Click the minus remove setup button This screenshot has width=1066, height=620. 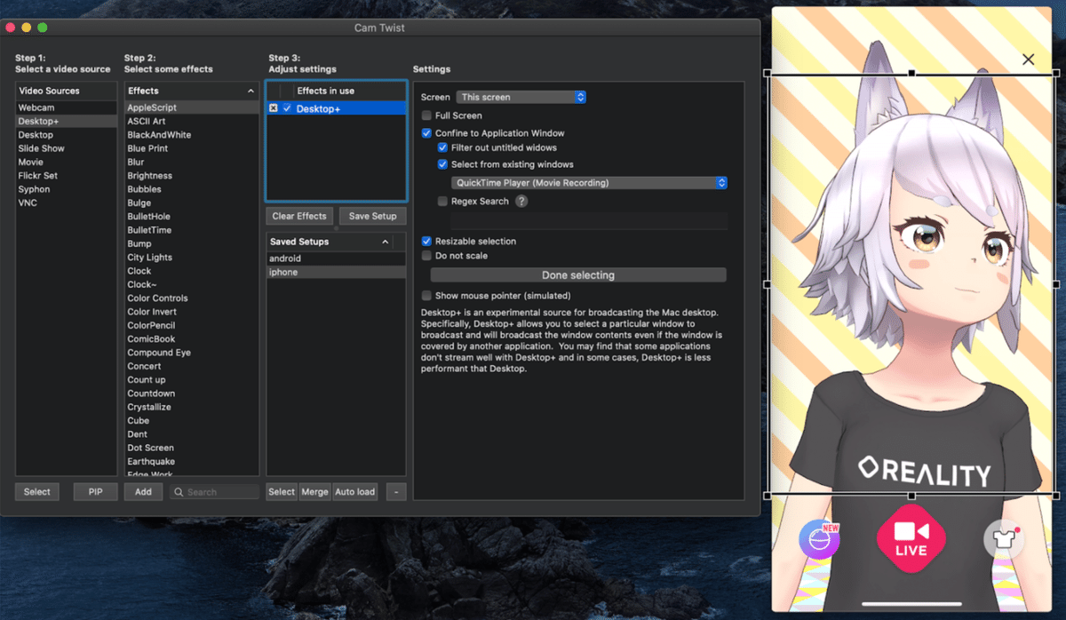(x=396, y=492)
